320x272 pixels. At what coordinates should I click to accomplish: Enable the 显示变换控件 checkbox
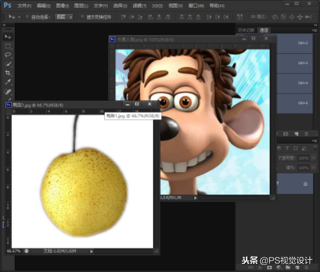[82, 17]
